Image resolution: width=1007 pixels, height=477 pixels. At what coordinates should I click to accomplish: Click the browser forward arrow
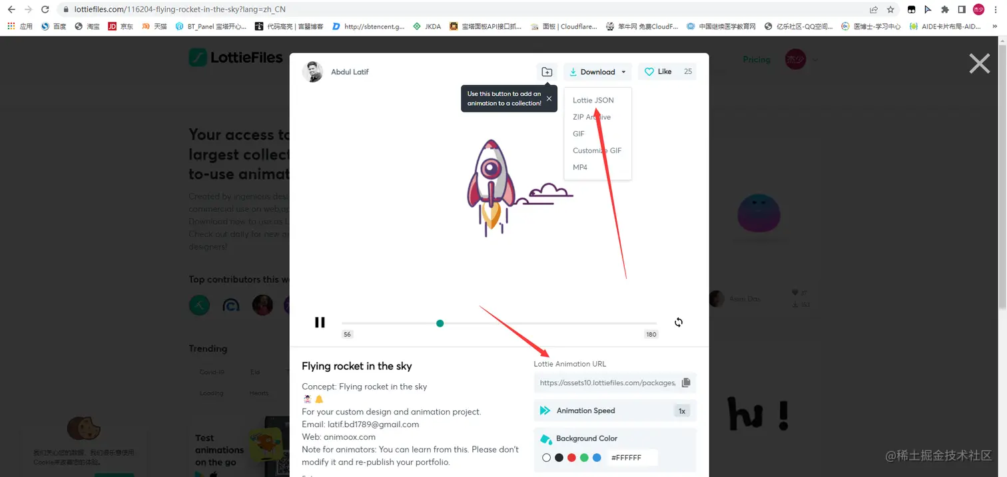28,9
